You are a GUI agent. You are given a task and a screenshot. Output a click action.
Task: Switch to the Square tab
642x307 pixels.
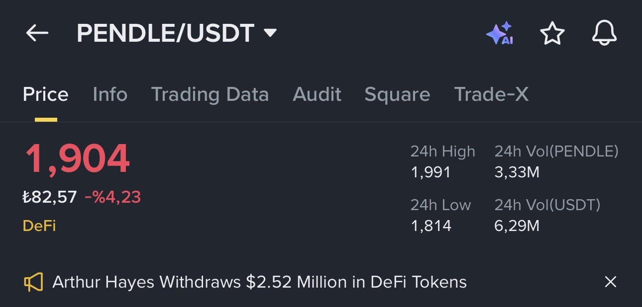[397, 94]
